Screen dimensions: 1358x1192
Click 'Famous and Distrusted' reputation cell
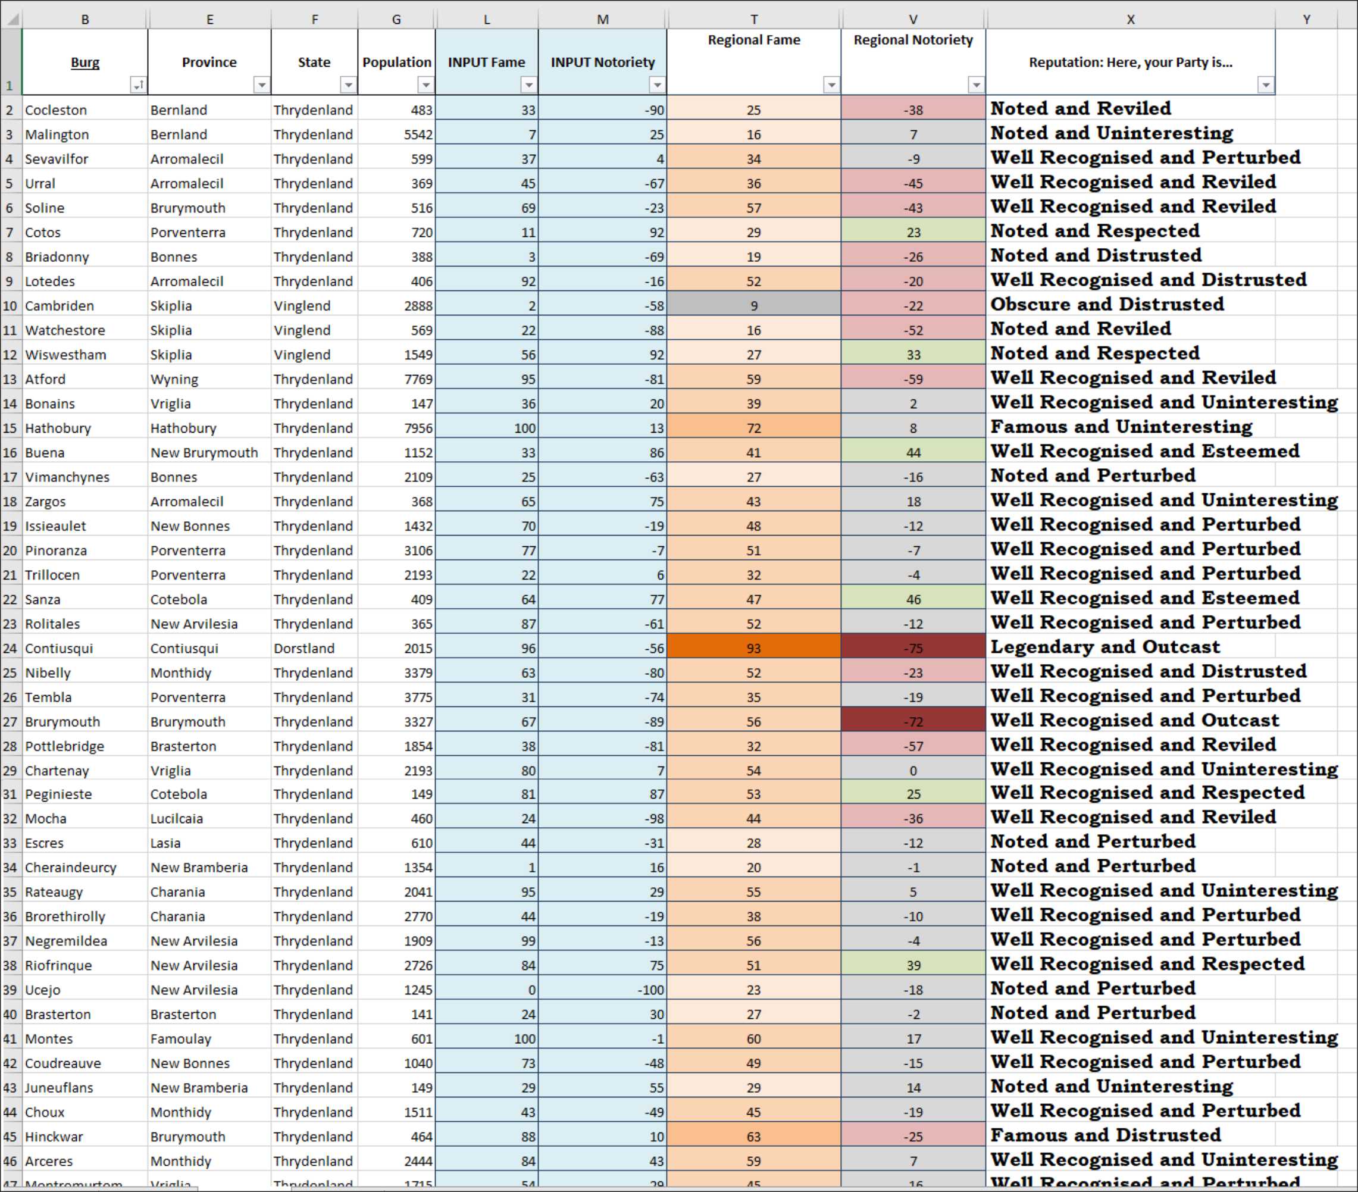1131,1137
